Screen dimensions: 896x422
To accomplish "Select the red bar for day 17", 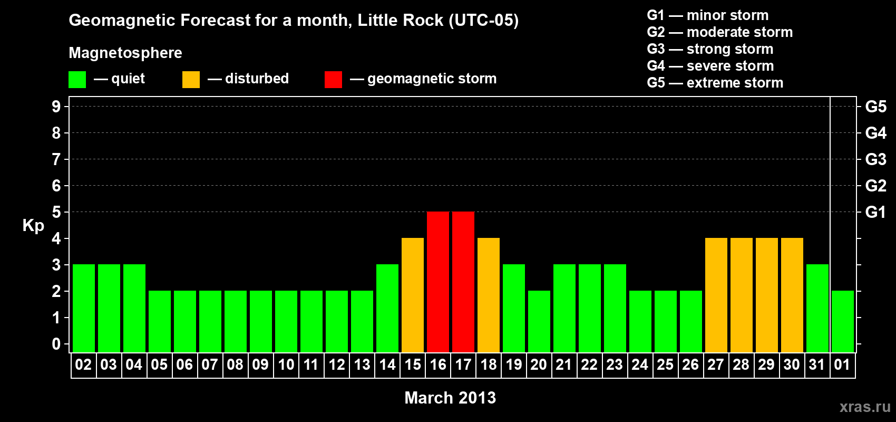I will click(x=463, y=282).
